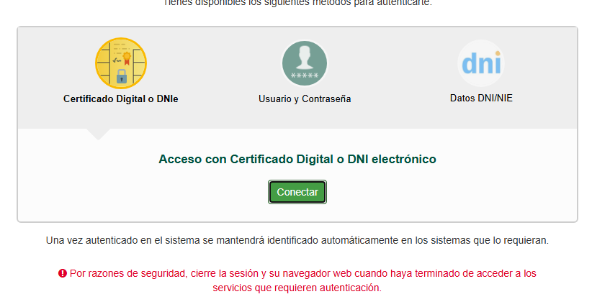Click the Acceso con Certificado Digital heading
Screen dimensions: 592x307
(x=297, y=159)
